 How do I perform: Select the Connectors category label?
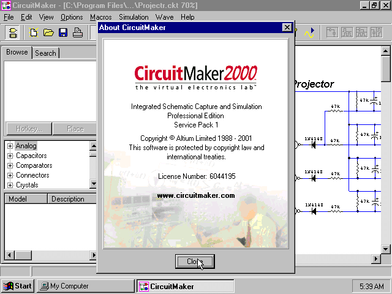(x=32, y=175)
